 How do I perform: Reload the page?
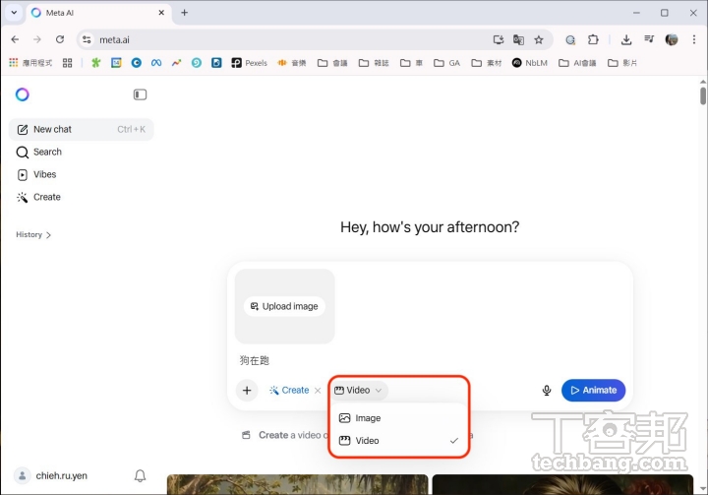tap(60, 39)
